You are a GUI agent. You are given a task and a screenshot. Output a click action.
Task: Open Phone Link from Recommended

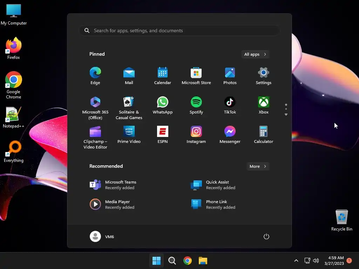point(213,205)
